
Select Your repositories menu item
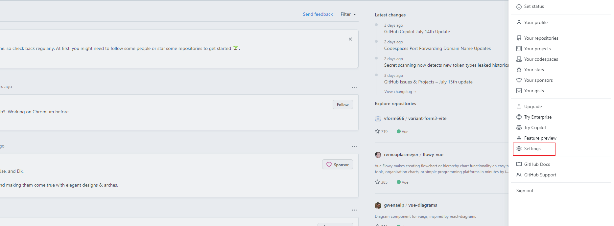[541, 38]
